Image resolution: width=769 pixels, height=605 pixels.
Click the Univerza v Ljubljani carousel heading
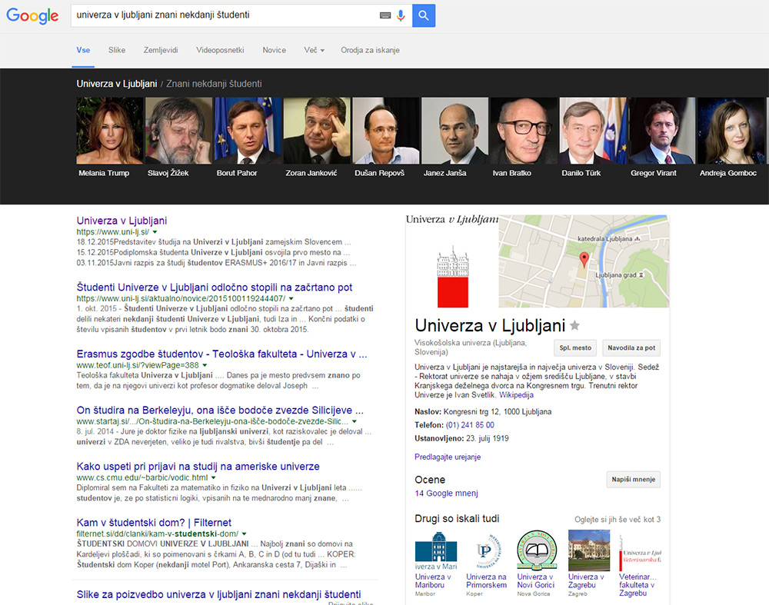click(117, 84)
